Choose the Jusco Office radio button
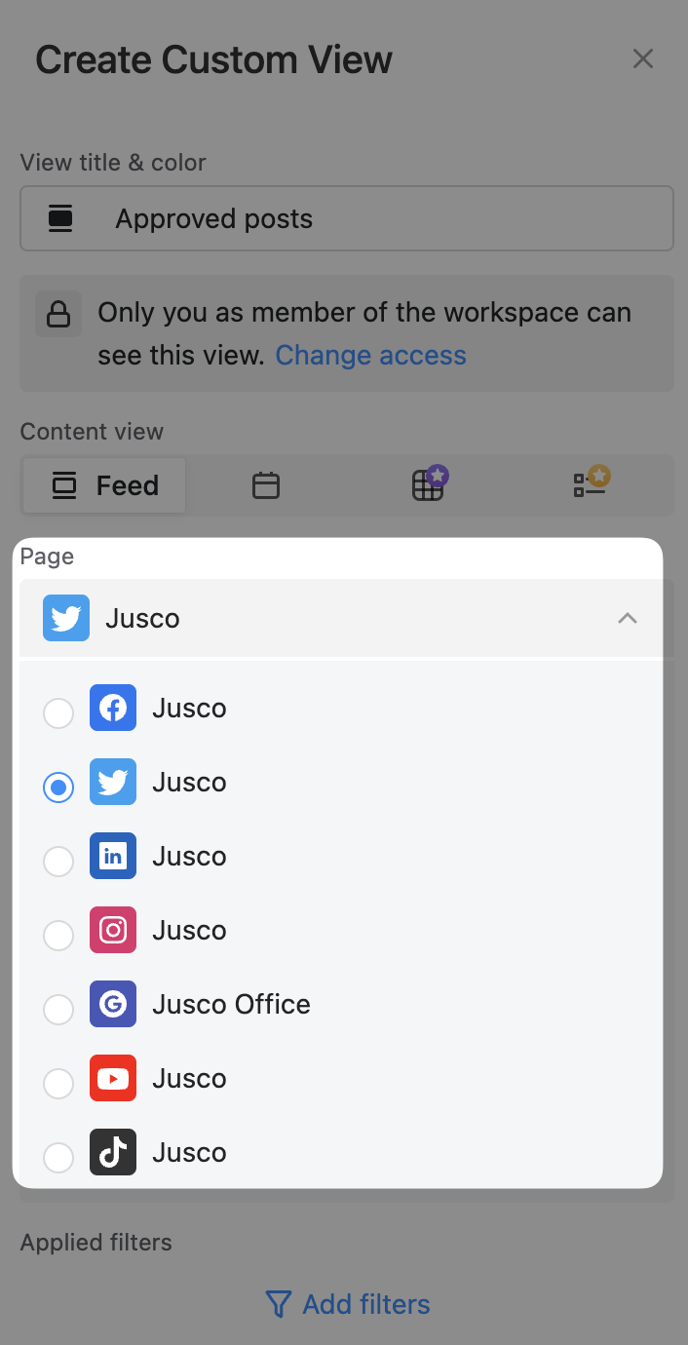Image resolution: width=688 pixels, height=1345 pixels. [x=58, y=1010]
